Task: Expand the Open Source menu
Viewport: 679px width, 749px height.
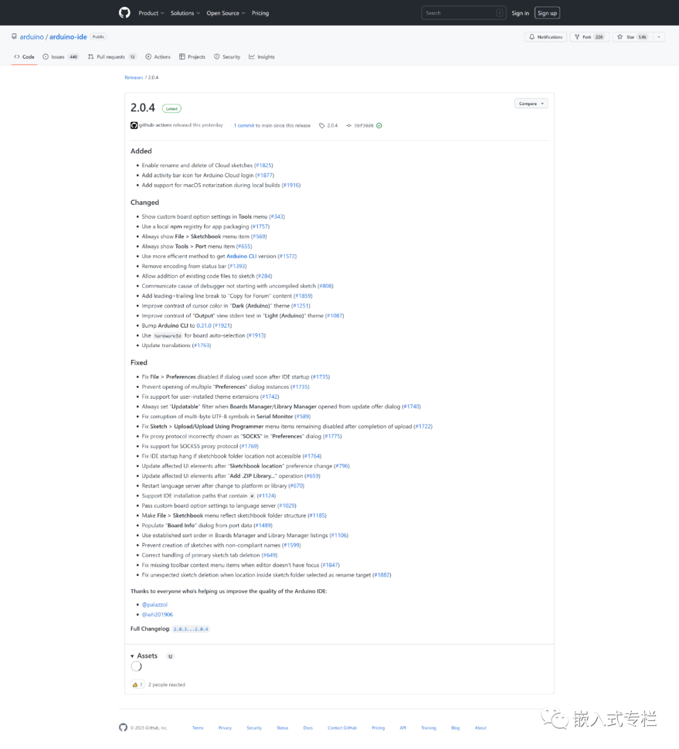Action: [x=225, y=13]
